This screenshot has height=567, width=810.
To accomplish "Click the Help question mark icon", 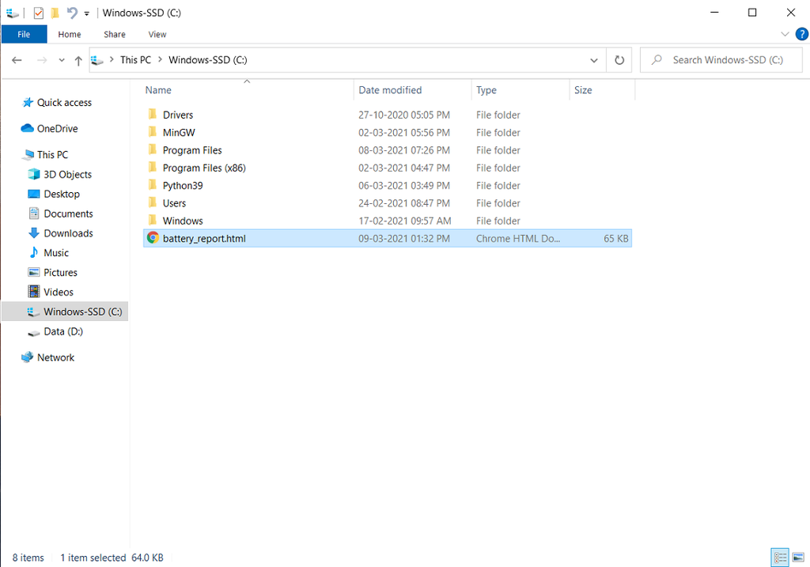I will pyautogui.click(x=801, y=34).
